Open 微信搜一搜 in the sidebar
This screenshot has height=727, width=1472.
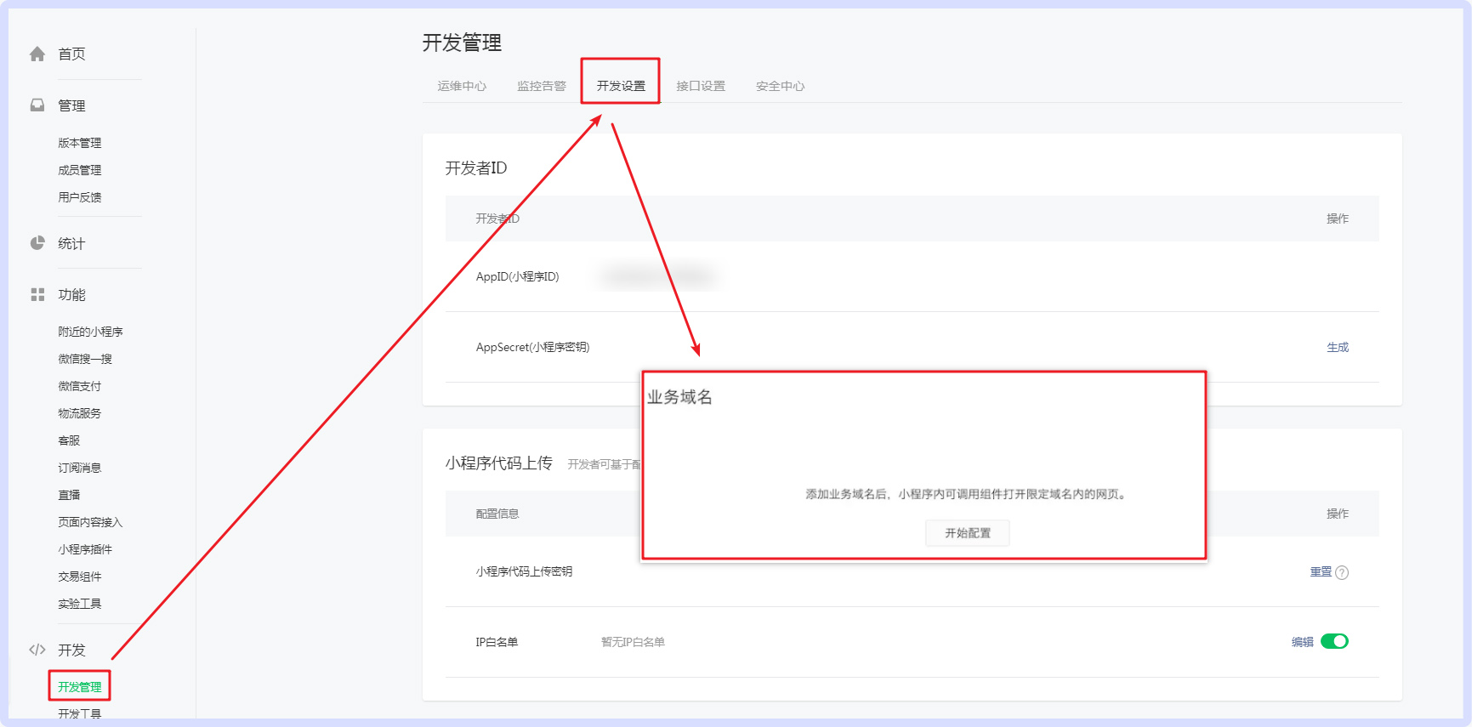pyautogui.click(x=85, y=359)
